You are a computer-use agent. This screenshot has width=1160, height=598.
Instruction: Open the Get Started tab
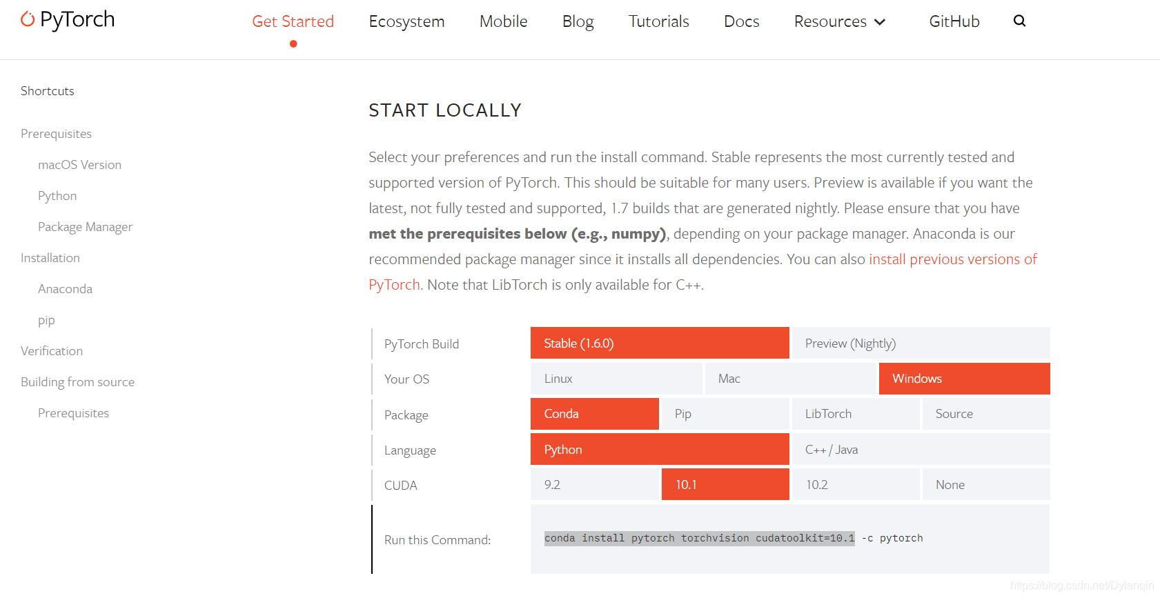[x=293, y=21]
